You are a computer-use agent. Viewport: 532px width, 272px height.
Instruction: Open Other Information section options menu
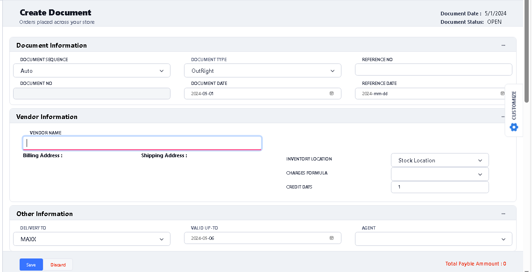coord(503,214)
